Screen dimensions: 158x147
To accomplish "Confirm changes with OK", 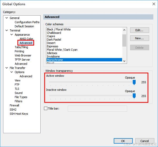I will 123,141.
